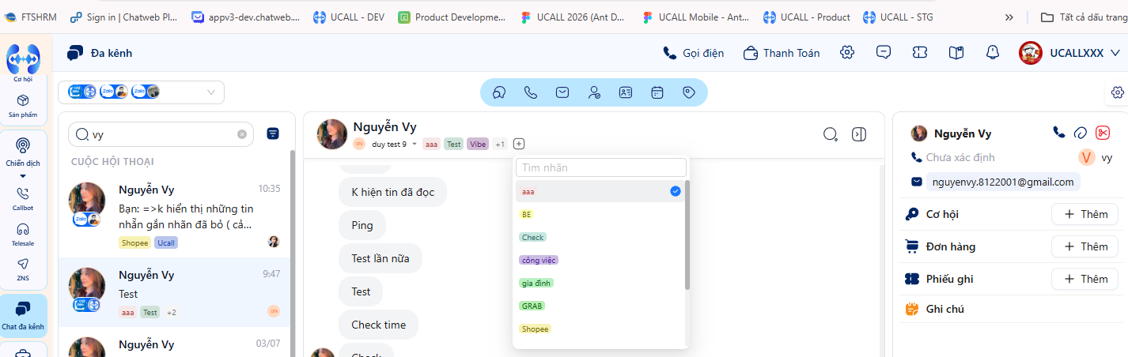Show the +1 hidden labels in header
Image resolution: width=1128 pixels, height=357 pixels.
click(x=500, y=145)
